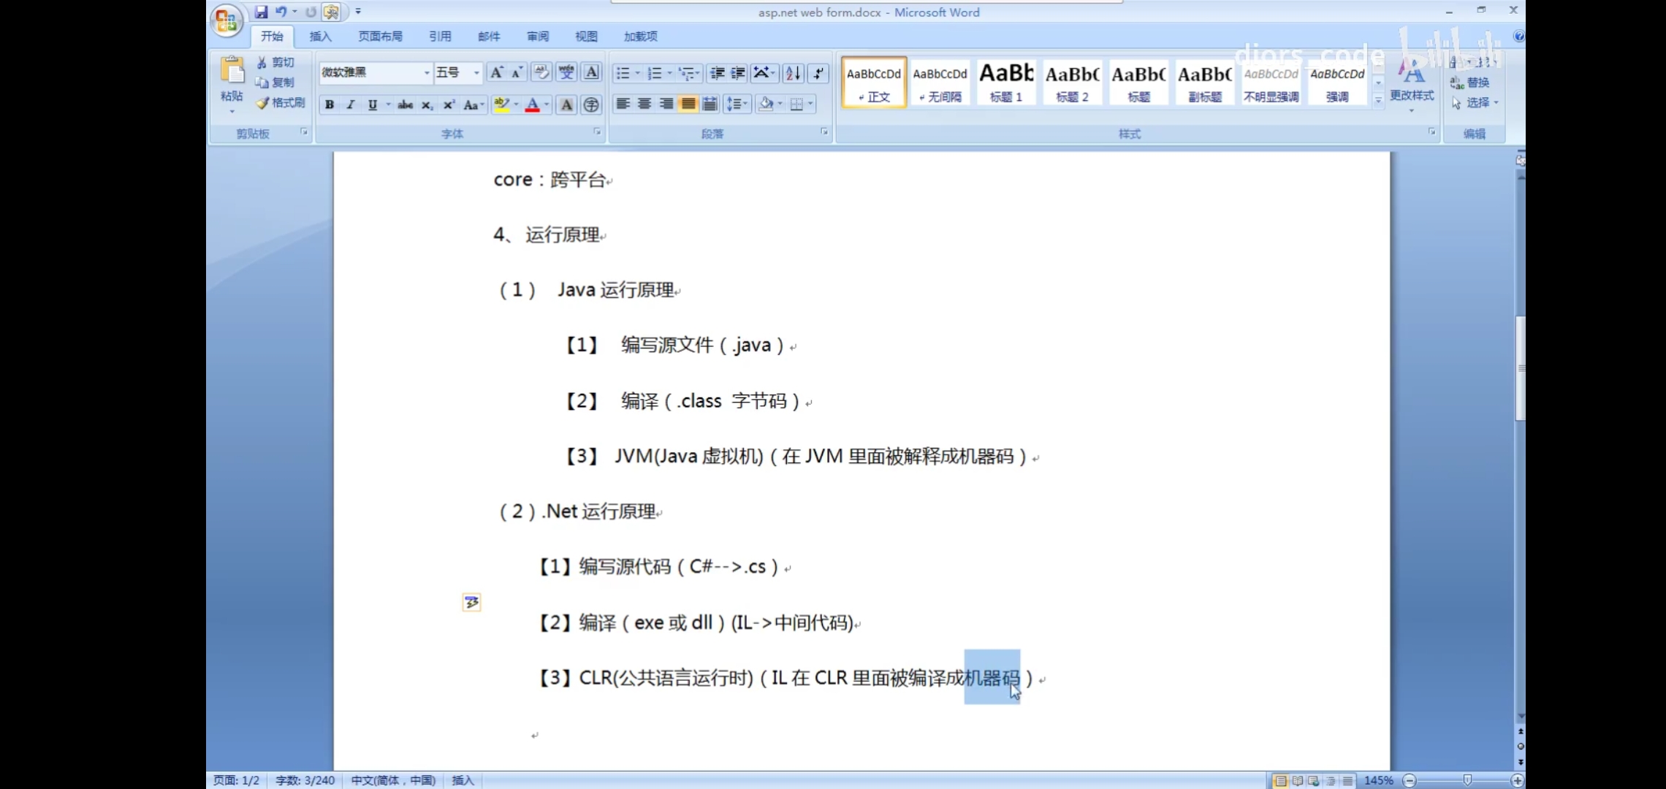Apply yellow text highlight color

click(x=501, y=105)
